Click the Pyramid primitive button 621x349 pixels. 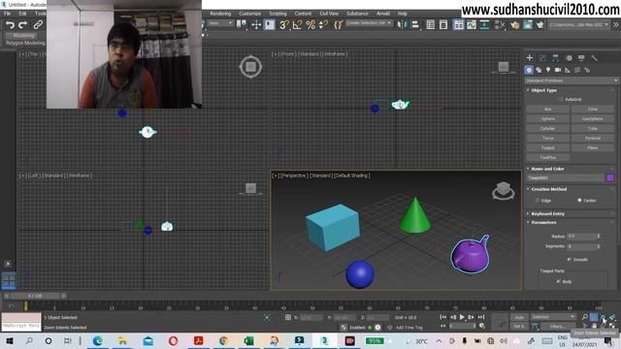click(x=593, y=138)
